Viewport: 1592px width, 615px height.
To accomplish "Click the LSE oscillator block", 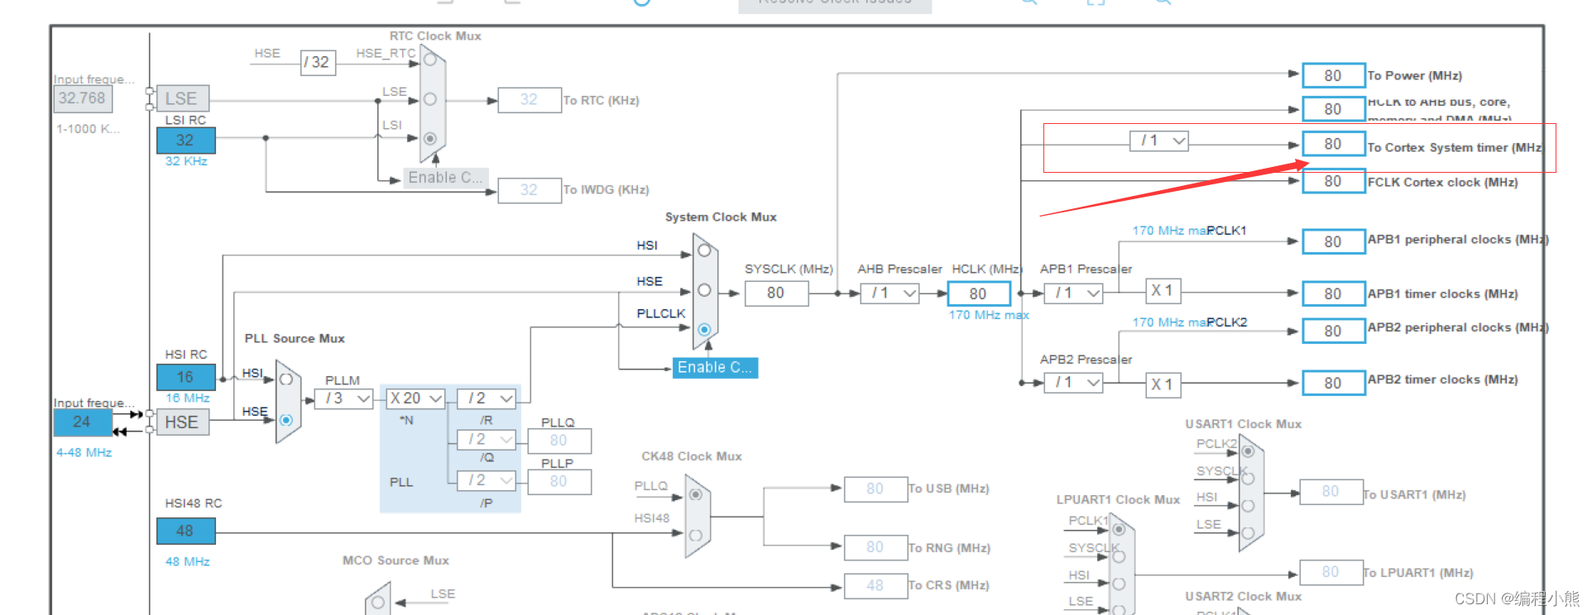I will coord(182,98).
